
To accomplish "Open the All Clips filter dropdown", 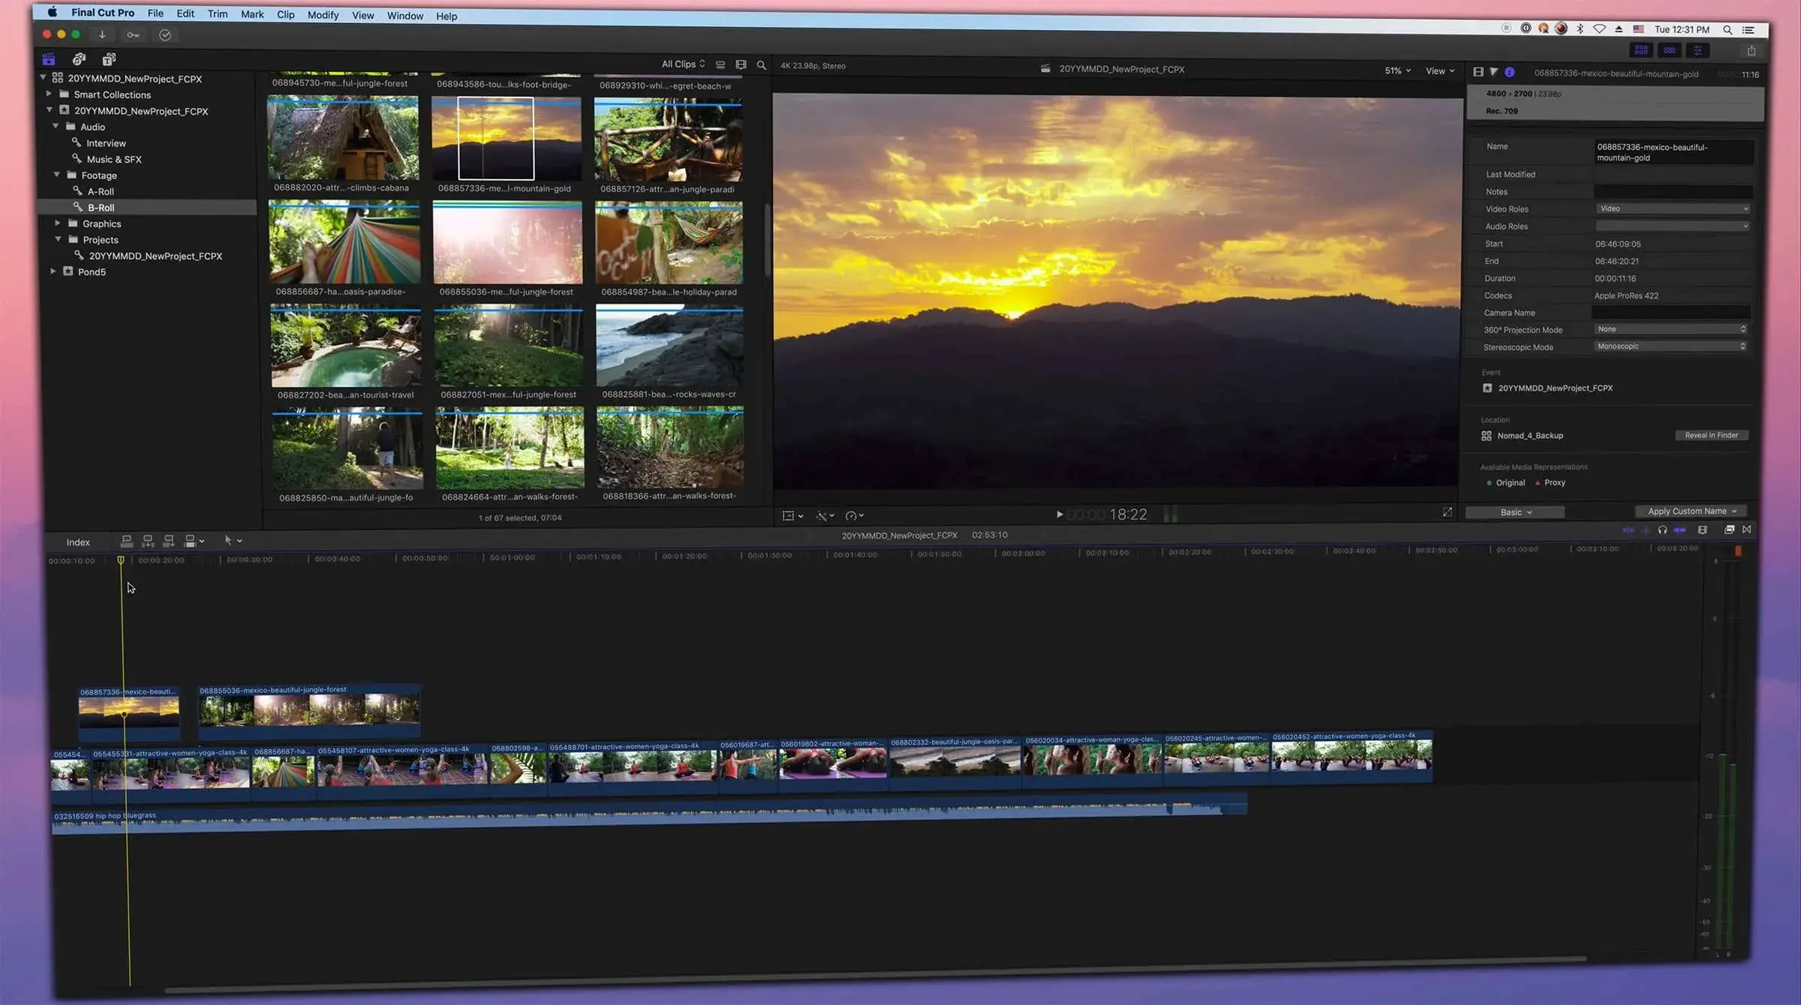I will (x=682, y=64).
